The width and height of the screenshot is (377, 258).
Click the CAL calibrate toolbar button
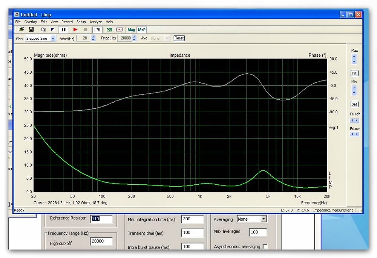[97, 29]
